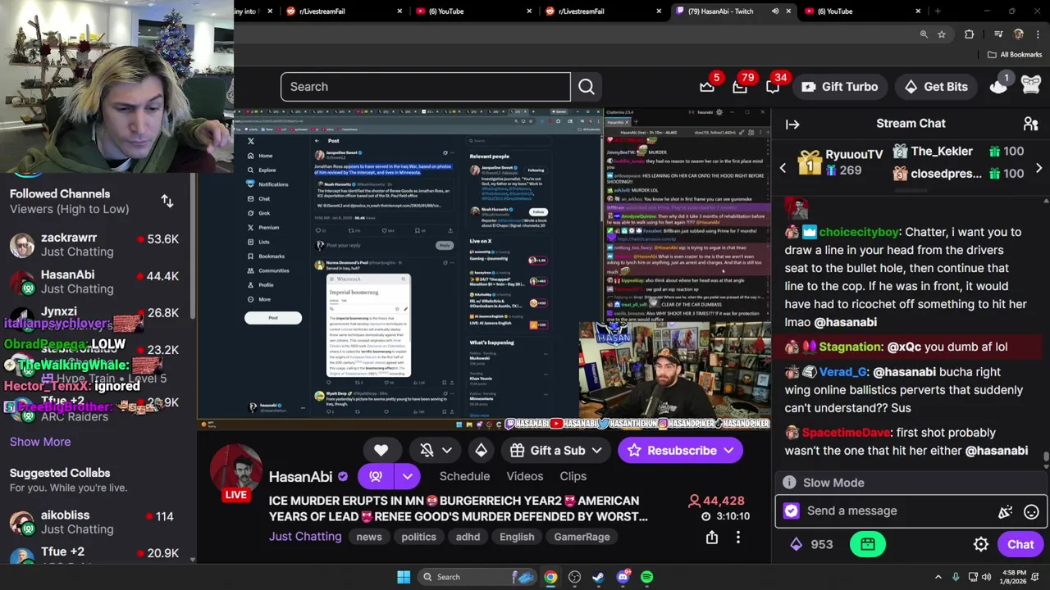Select the adhd tag

click(468, 537)
